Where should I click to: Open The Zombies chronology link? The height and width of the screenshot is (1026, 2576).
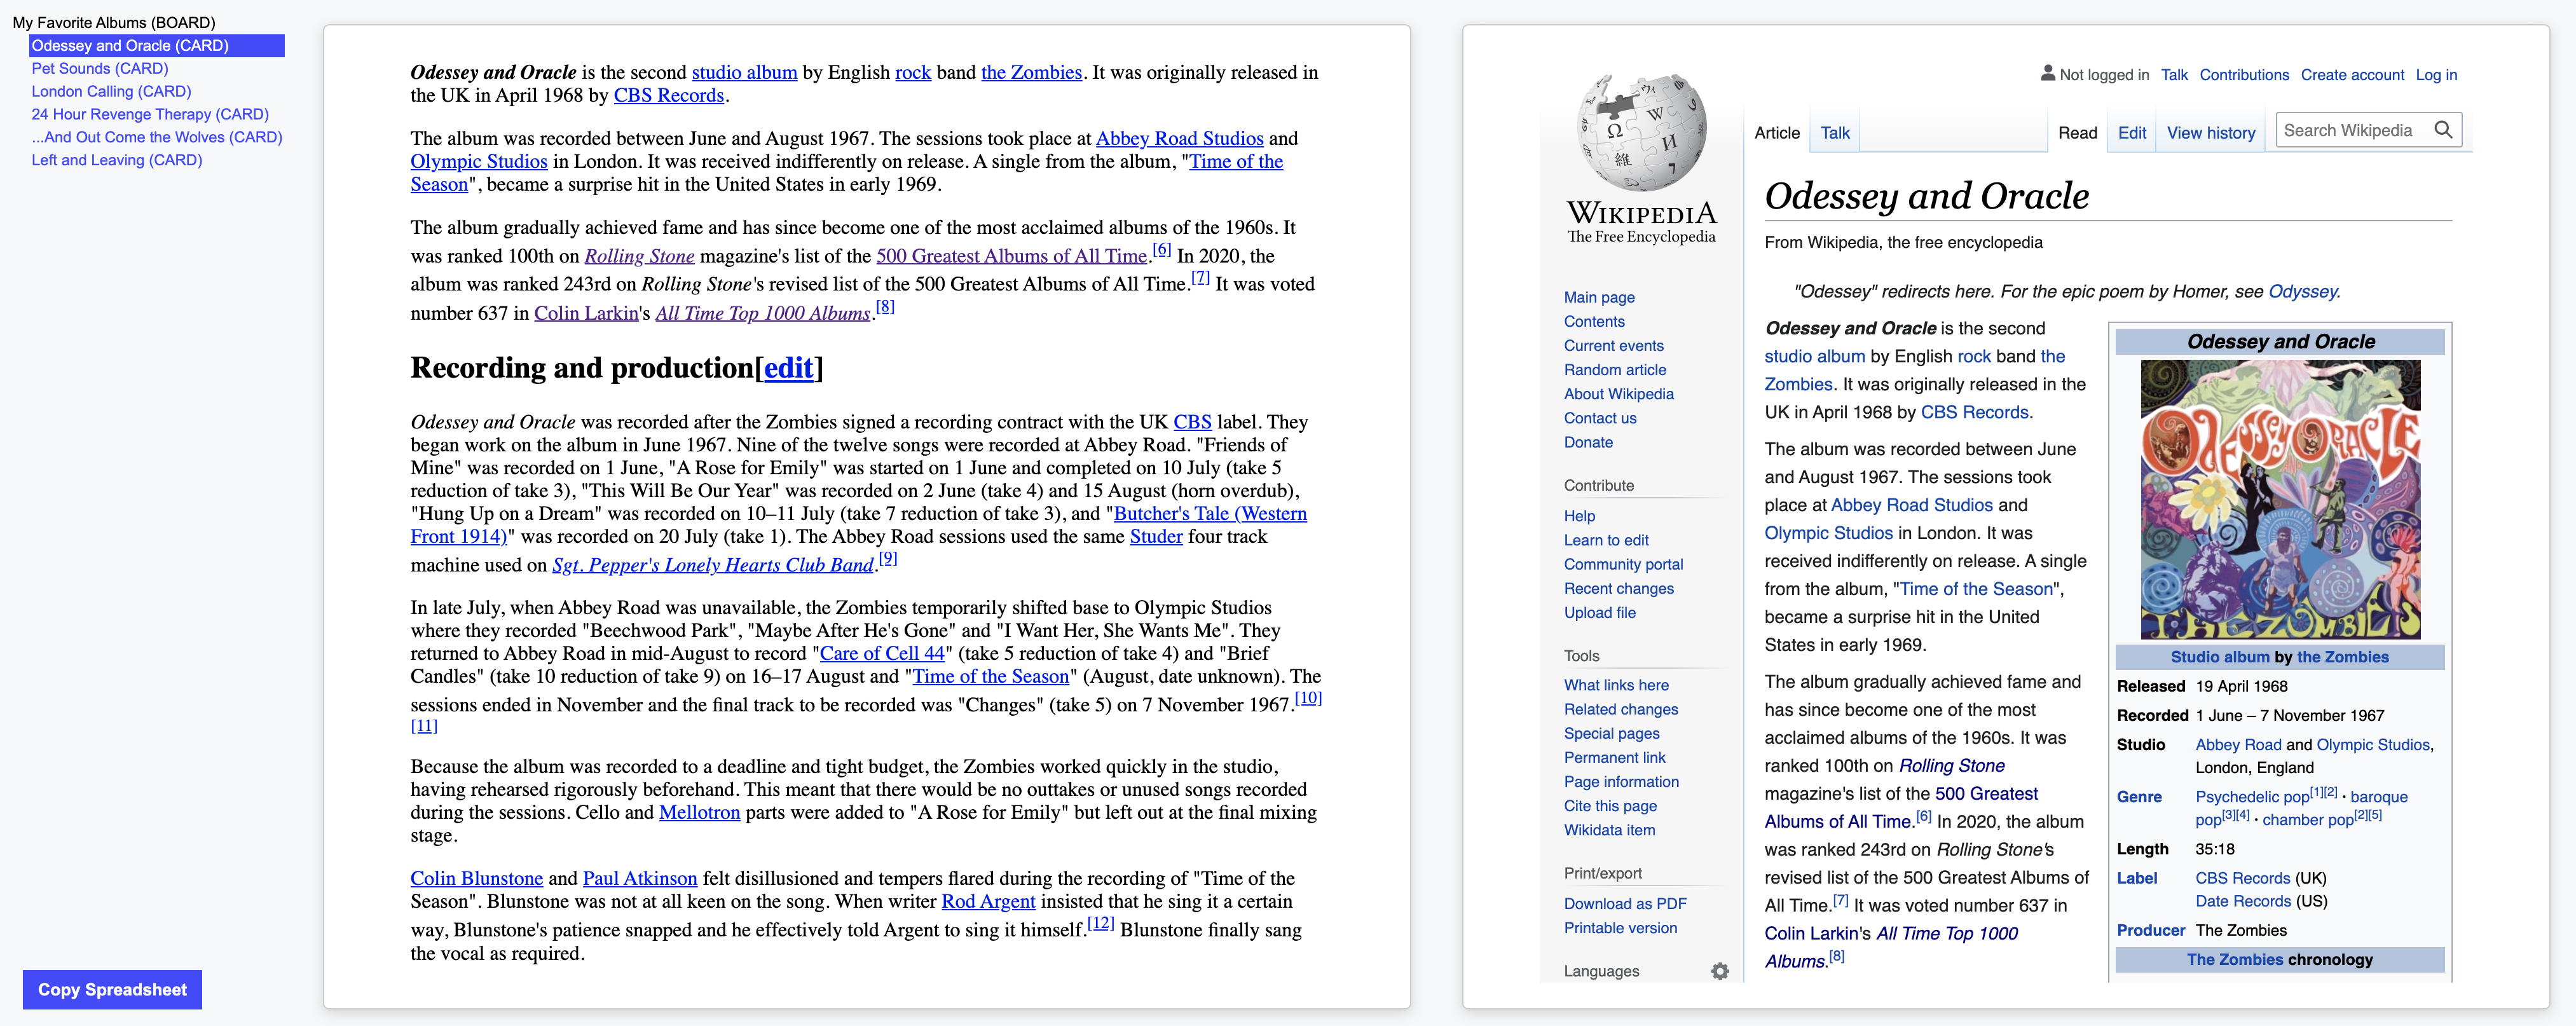coord(2234,959)
